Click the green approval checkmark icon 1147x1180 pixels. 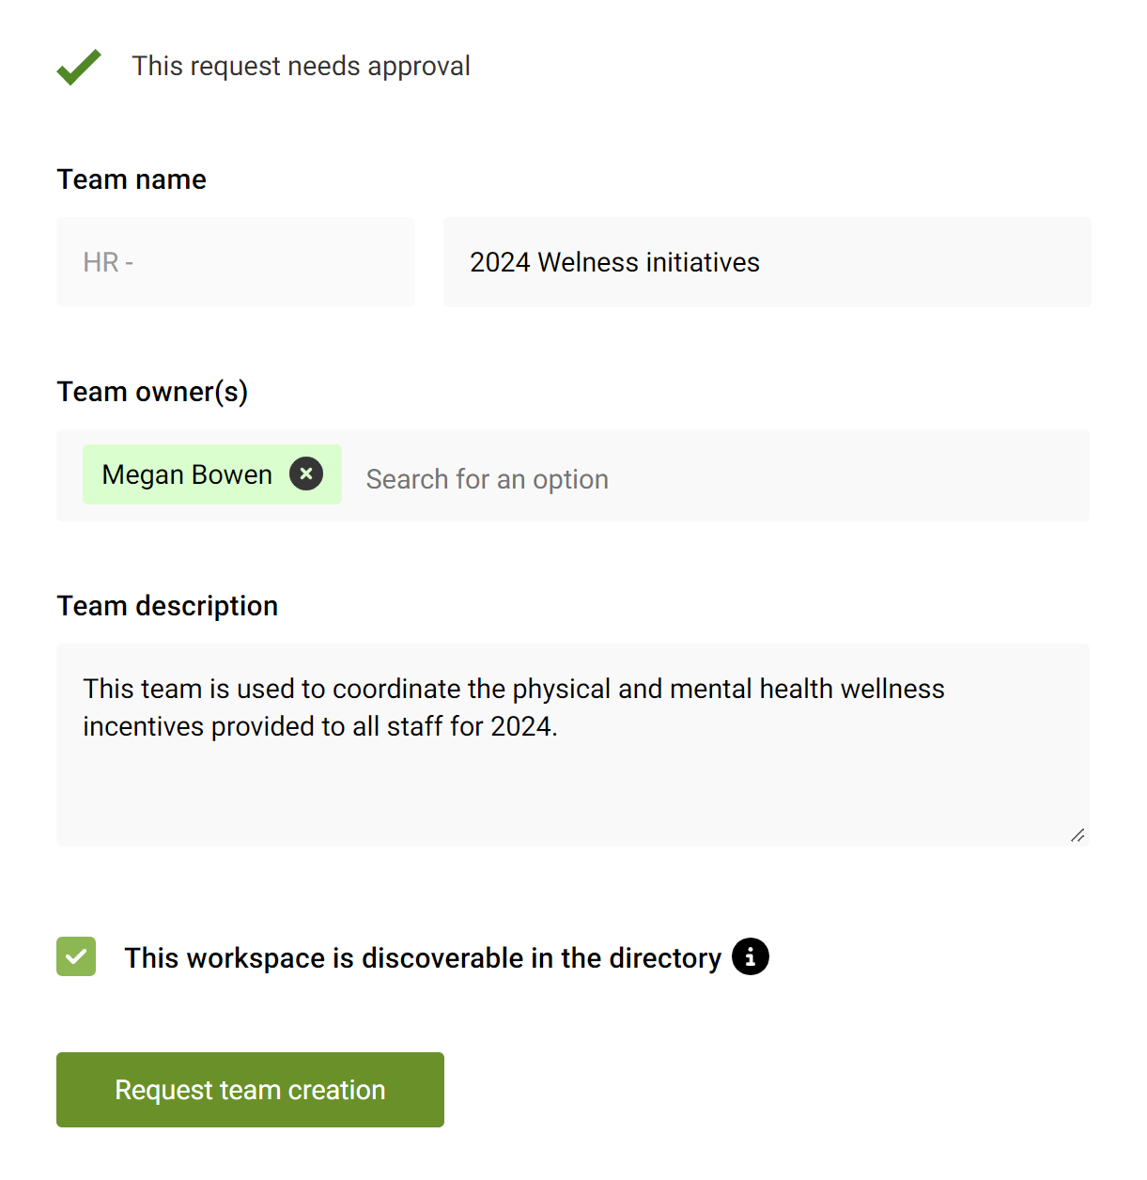pos(79,66)
